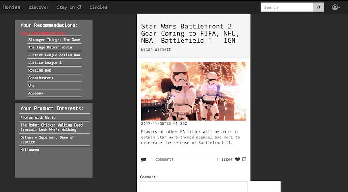Go to Homies home page
Viewport: 348px width, 192px height.
(11, 7)
